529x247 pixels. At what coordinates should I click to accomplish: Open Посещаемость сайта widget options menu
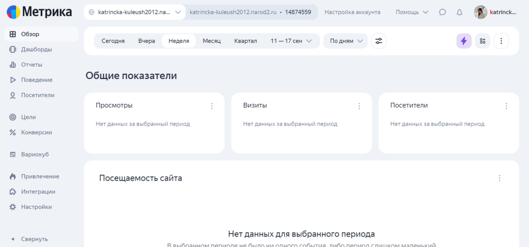[500, 178]
